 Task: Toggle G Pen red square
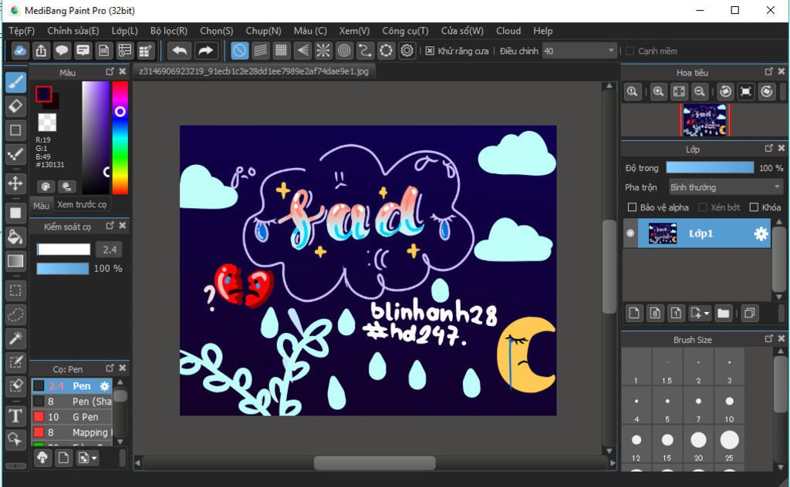[x=39, y=417]
